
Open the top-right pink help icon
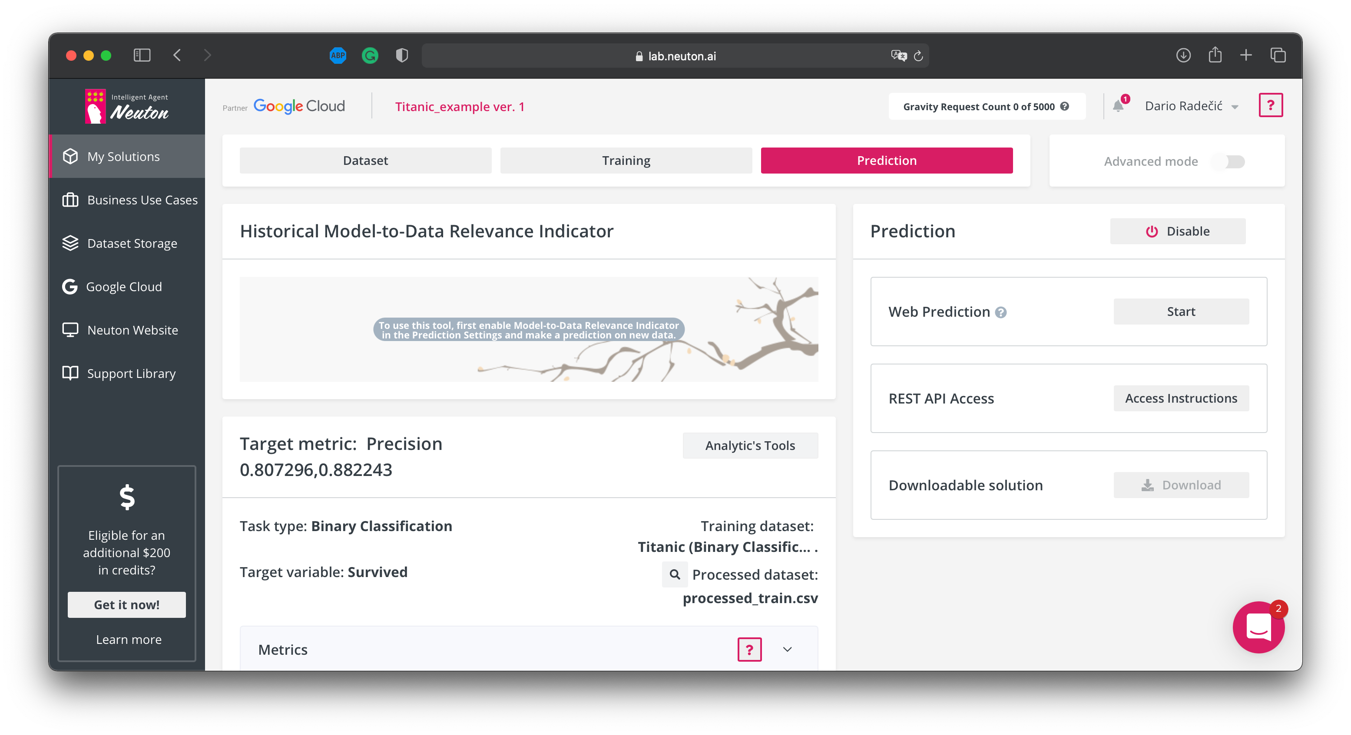pyautogui.click(x=1270, y=105)
